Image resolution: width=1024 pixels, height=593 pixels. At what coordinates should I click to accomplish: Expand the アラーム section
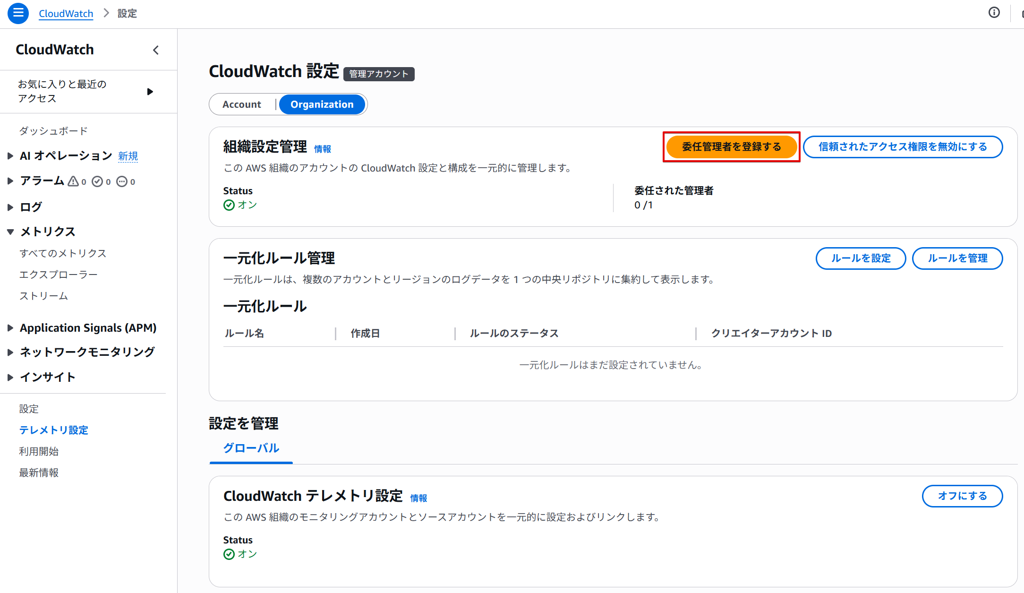(10, 181)
